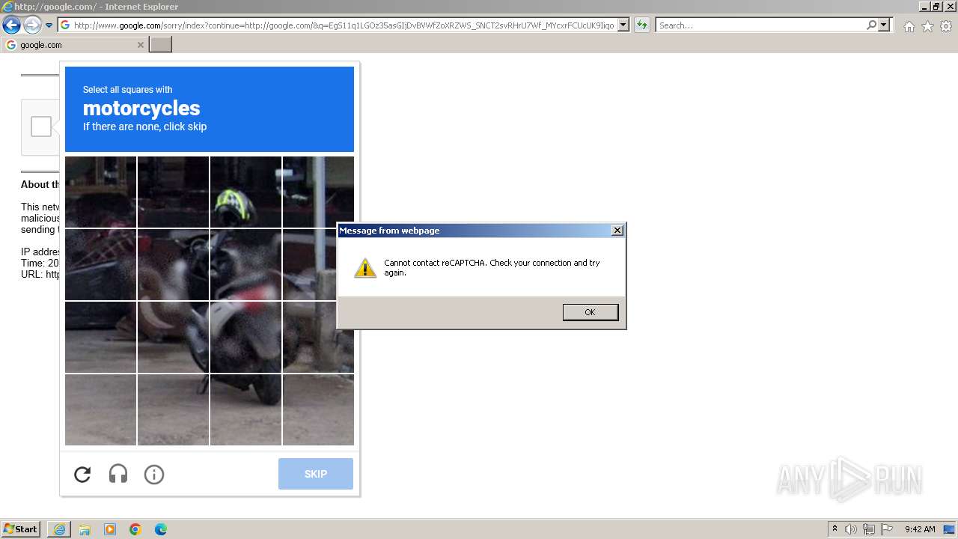Click the network tray icon
The height and width of the screenshot is (539, 958).
[869, 529]
